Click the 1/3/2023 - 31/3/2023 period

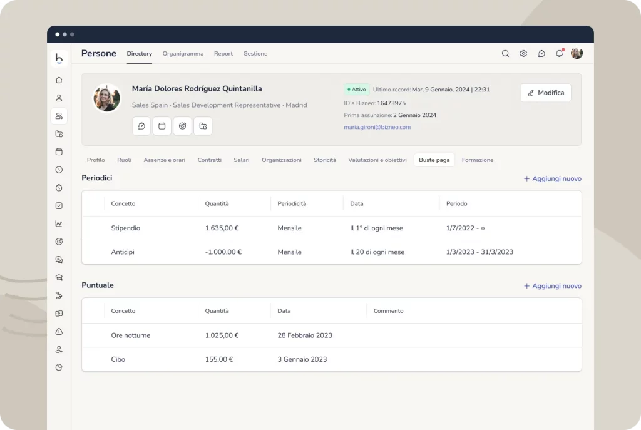click(479, 252)
